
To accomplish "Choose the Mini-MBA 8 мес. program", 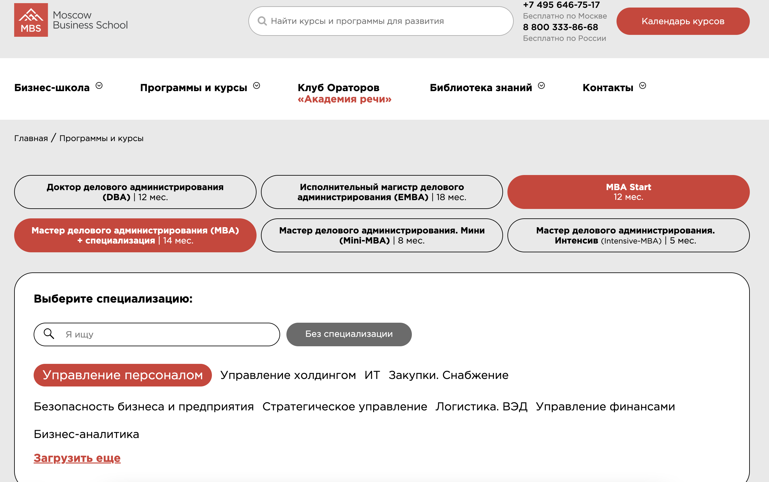I will (381, 235).
